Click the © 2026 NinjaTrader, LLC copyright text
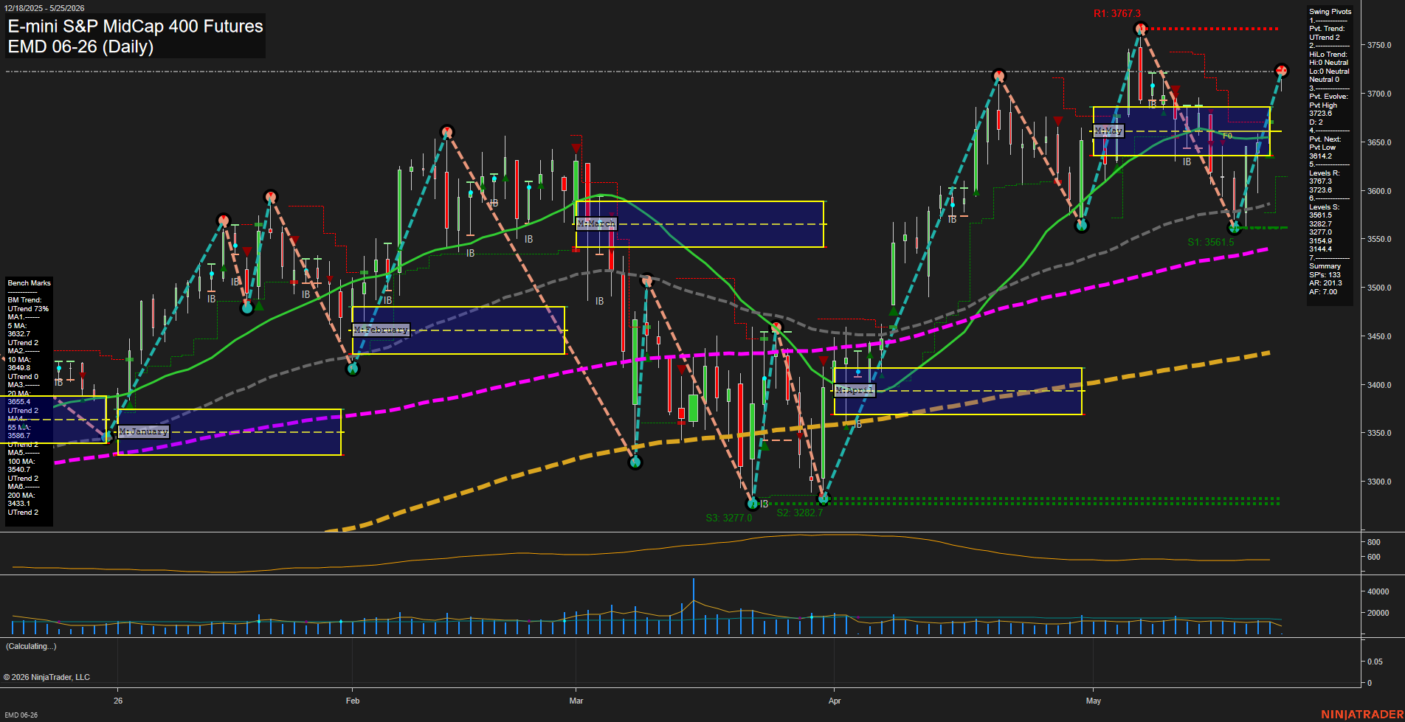1405x722 pixels. pyautogui.click(x=46, y=677)
